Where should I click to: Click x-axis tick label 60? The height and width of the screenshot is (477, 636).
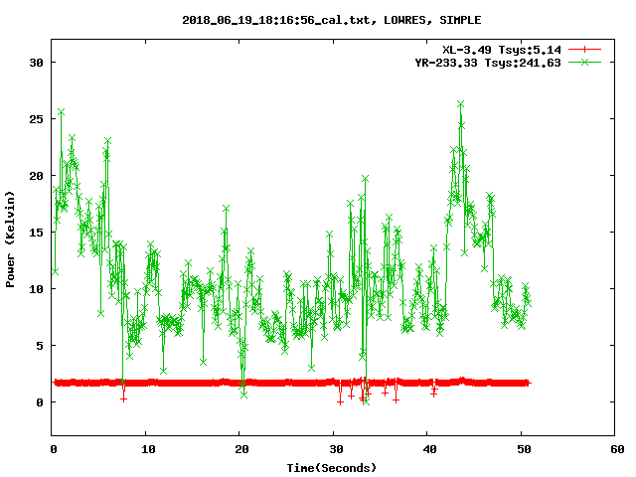(x=617, y=449)
